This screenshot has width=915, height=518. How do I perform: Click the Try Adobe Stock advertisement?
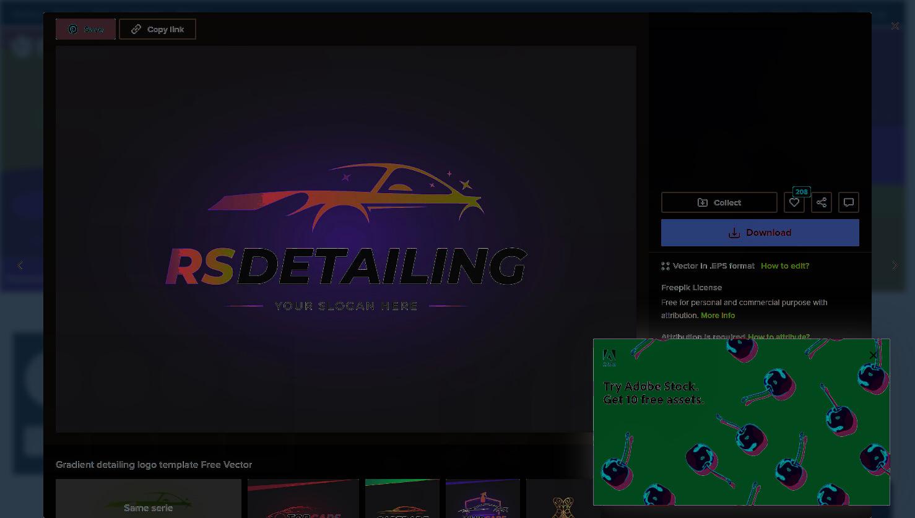[x=742, y=422]
